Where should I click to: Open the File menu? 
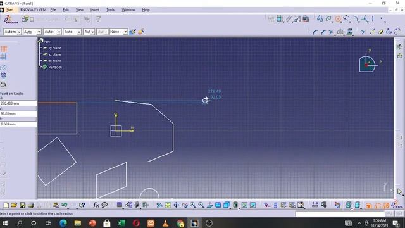coord(53,10)
